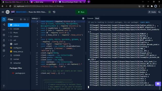Viewport: 162px width, 91px height.
Task: Open the package.json packager file
Action: click(20, 73)
